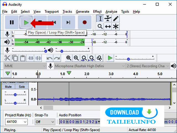Solo the audio track
177x133 pixels.
tap(22, 87)
